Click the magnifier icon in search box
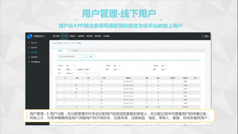Image resolution: width=238 pixels, height=134 pixels. click(x=60, y=56)
